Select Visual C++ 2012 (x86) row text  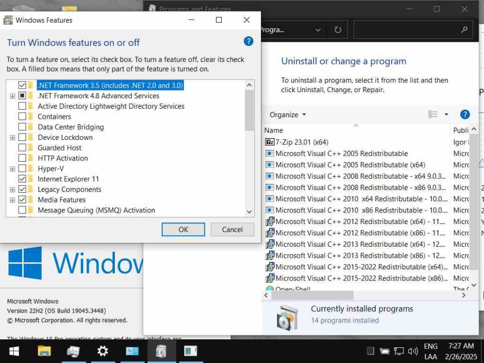tap(360, 233)
